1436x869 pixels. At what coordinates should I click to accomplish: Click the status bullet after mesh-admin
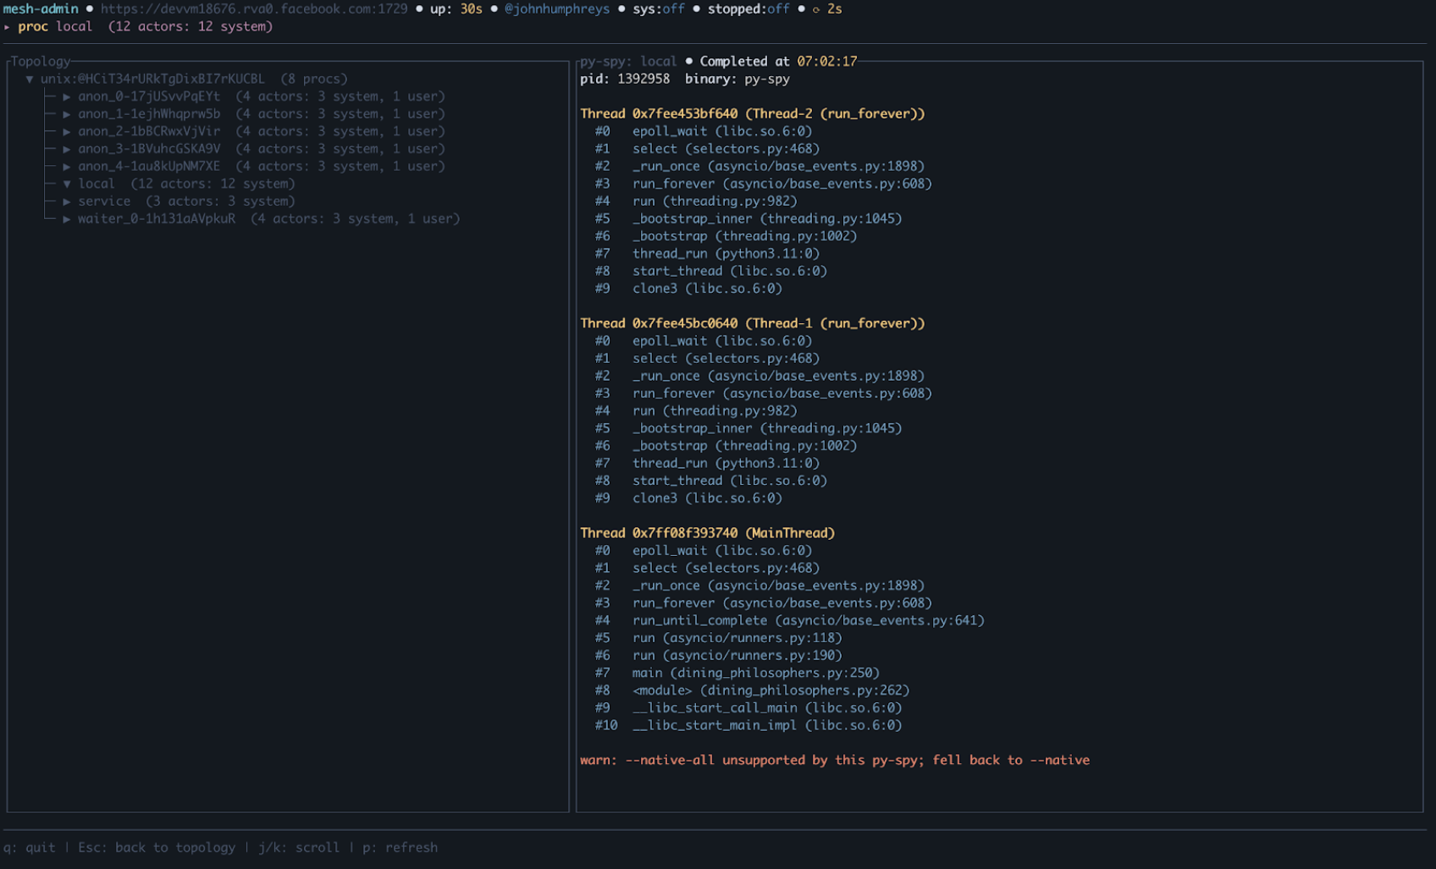point(88,9)
